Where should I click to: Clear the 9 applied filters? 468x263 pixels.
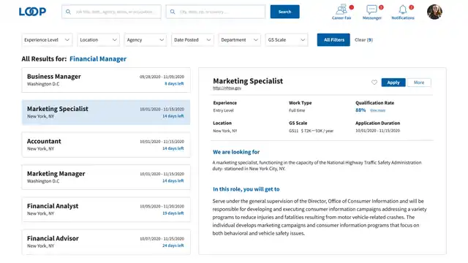[x=363, y=39]
